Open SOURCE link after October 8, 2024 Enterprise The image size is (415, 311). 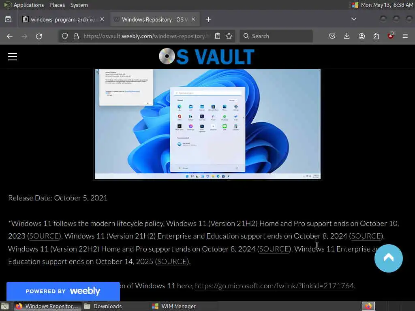[366, 236]
